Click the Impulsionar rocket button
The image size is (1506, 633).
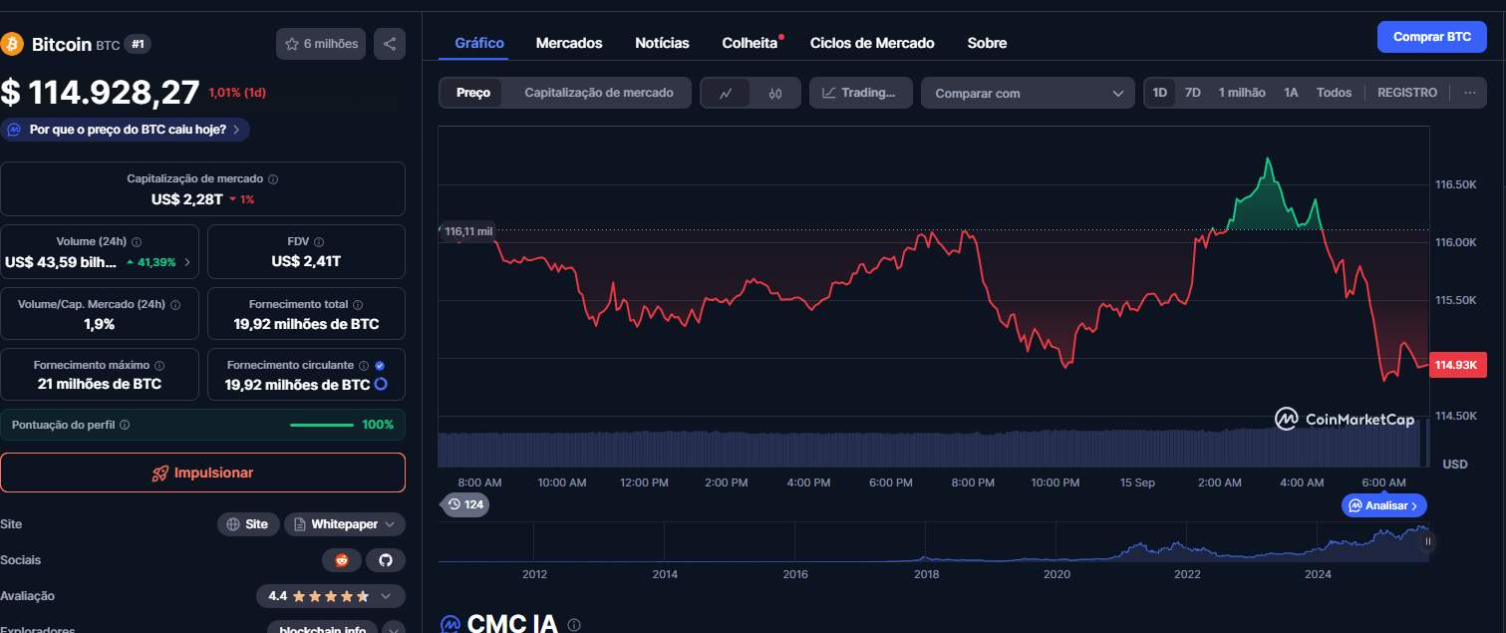tap(202, 473)
